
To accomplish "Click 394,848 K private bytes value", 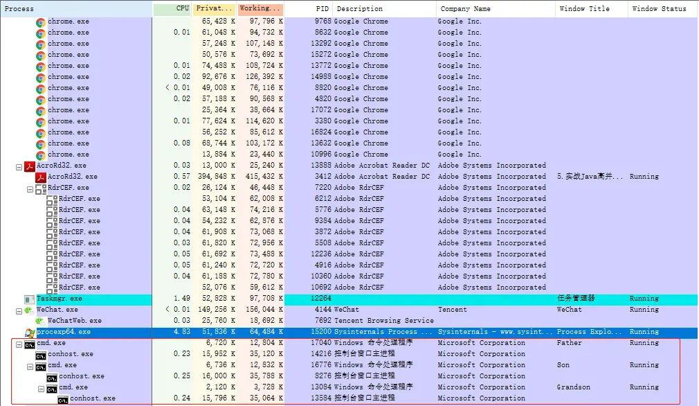I will pyautogui.click(x=217, y=177).
